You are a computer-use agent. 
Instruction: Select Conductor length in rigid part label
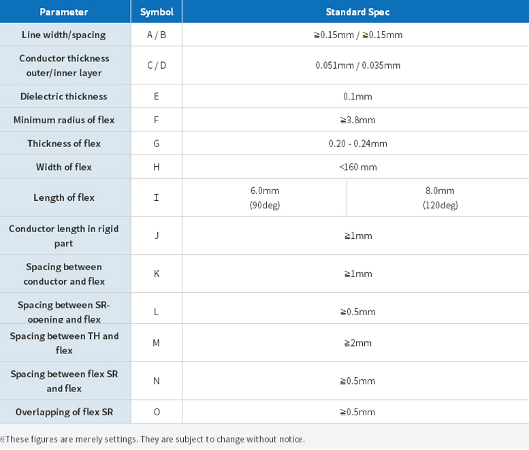(x=65, y=236)
